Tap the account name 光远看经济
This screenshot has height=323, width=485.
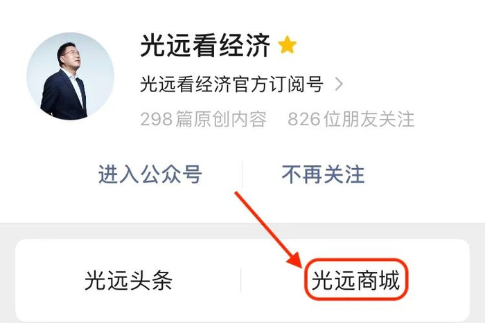[x=205, y=46]
